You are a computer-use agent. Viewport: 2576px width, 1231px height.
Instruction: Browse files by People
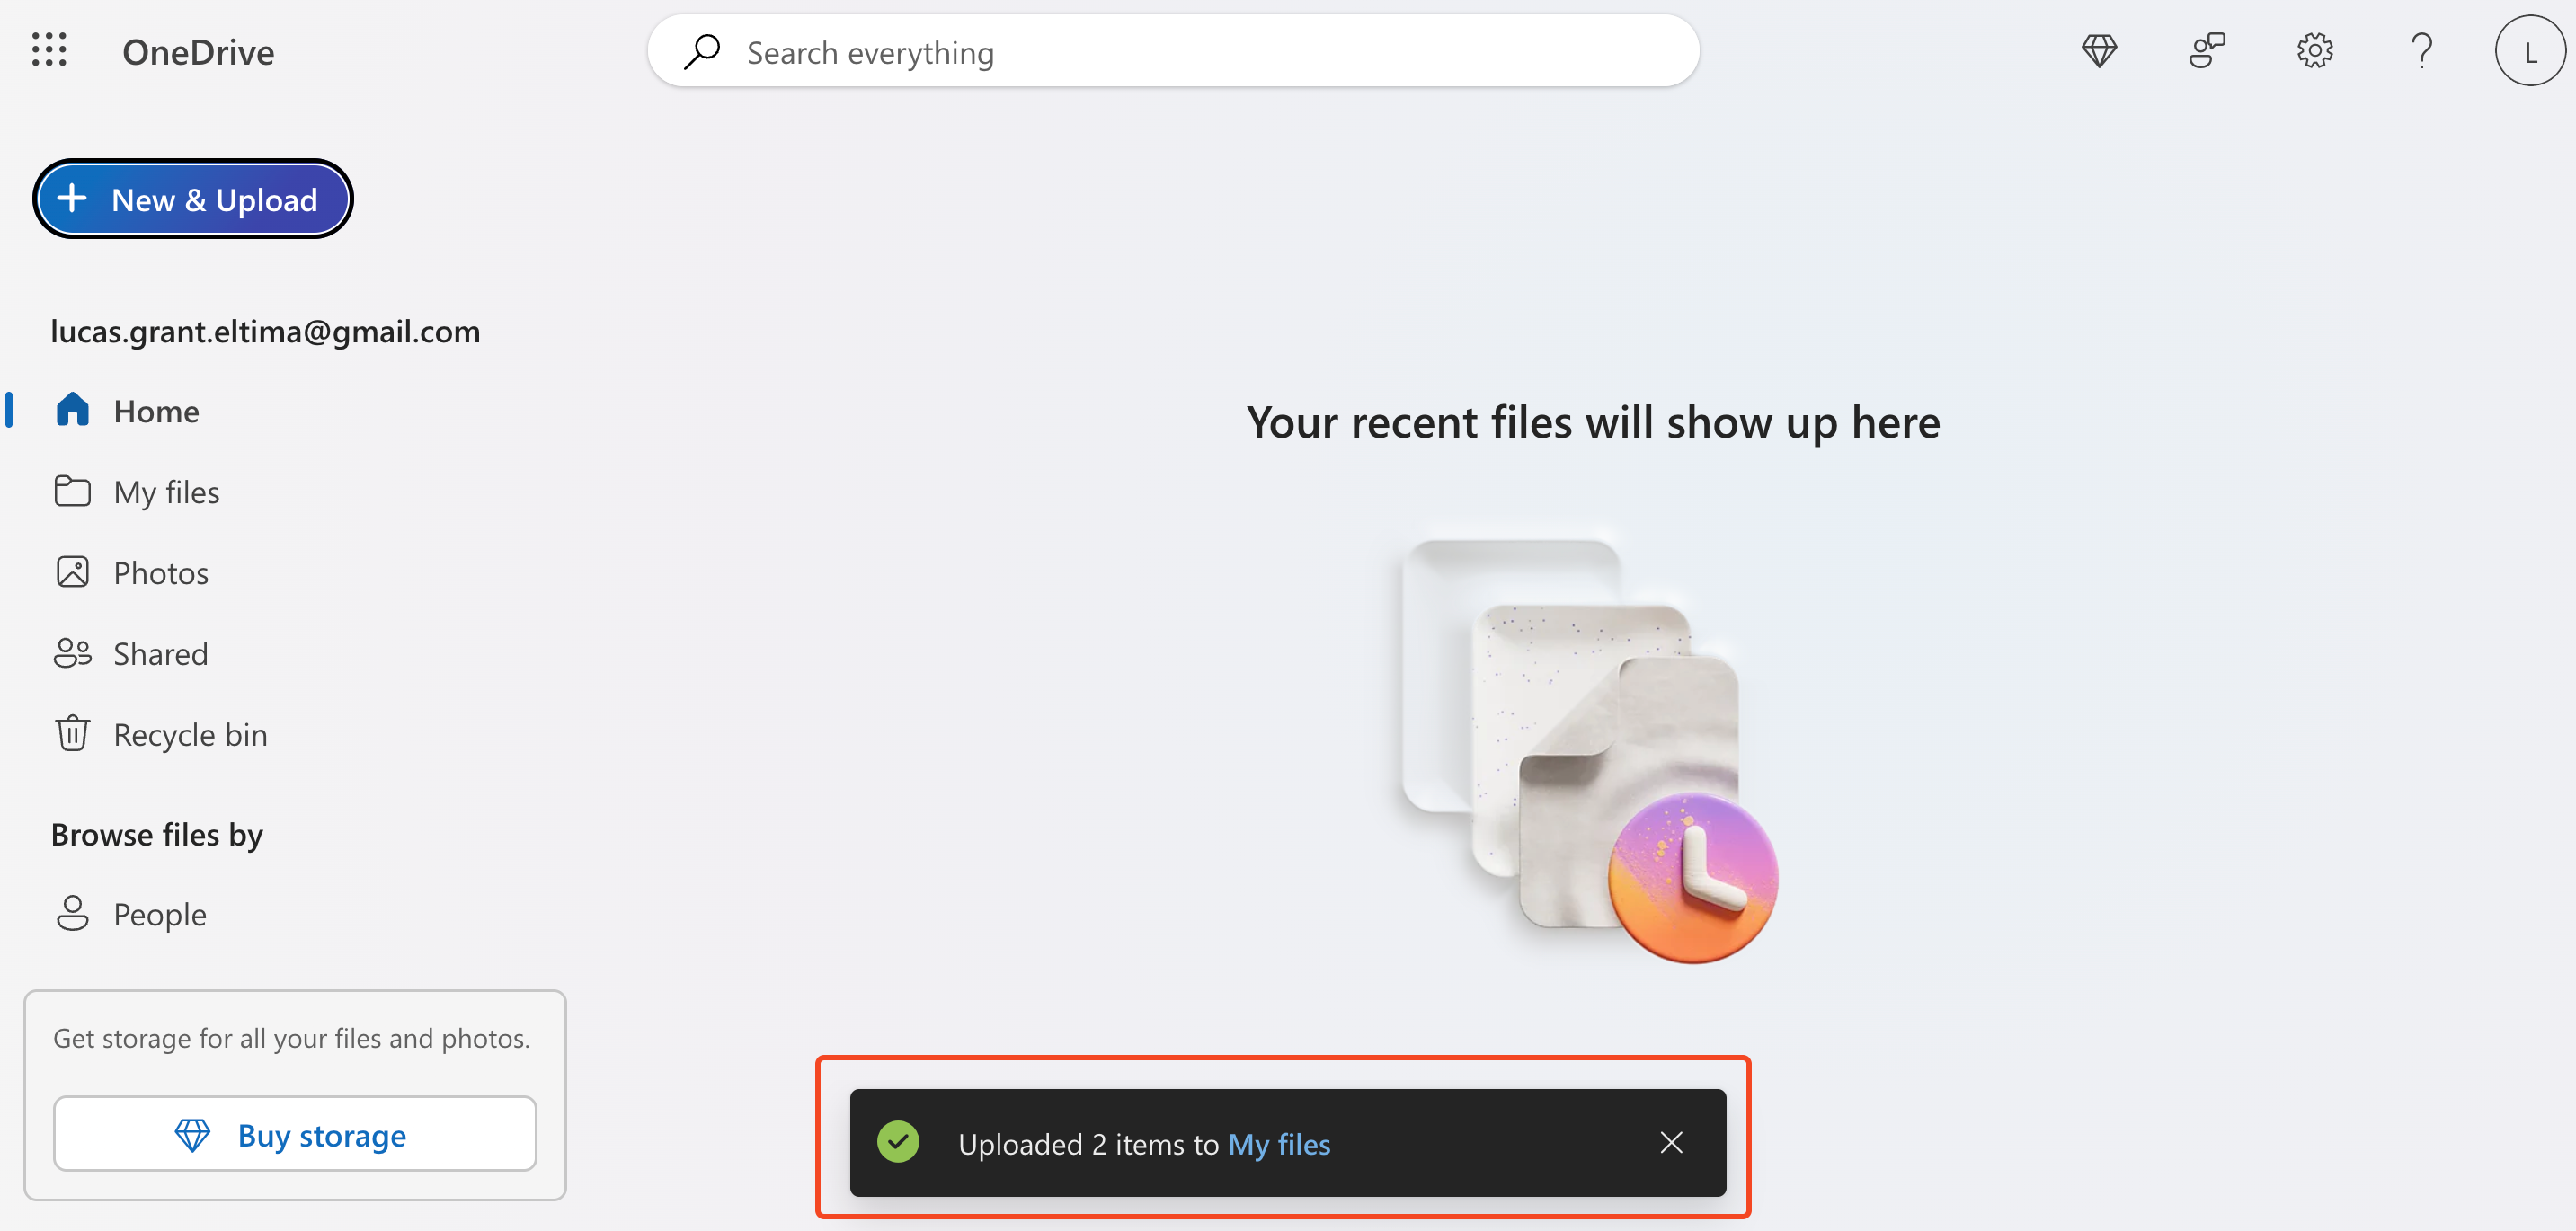(159, 913)
